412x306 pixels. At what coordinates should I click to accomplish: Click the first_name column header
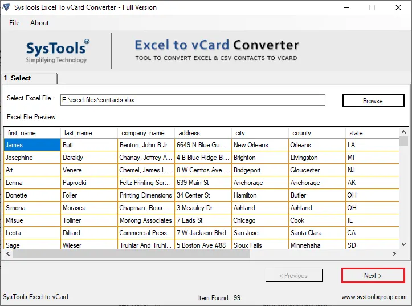click(x=32, y=133)
